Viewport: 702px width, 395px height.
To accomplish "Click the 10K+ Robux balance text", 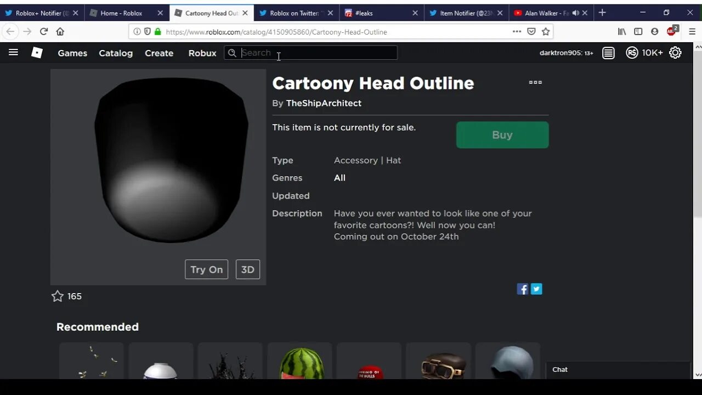I will (652, 53).
